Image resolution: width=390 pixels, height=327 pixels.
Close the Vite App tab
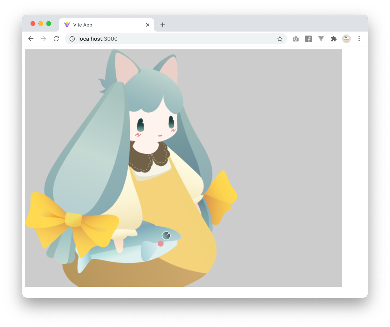tap(148, 25)
